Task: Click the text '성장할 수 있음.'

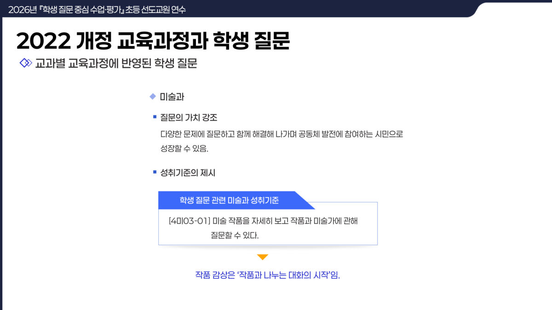Action: [x=184, y=149]
